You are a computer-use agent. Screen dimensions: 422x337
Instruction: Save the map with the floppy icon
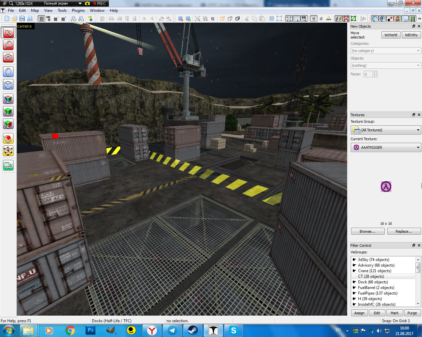coord(22,18)
